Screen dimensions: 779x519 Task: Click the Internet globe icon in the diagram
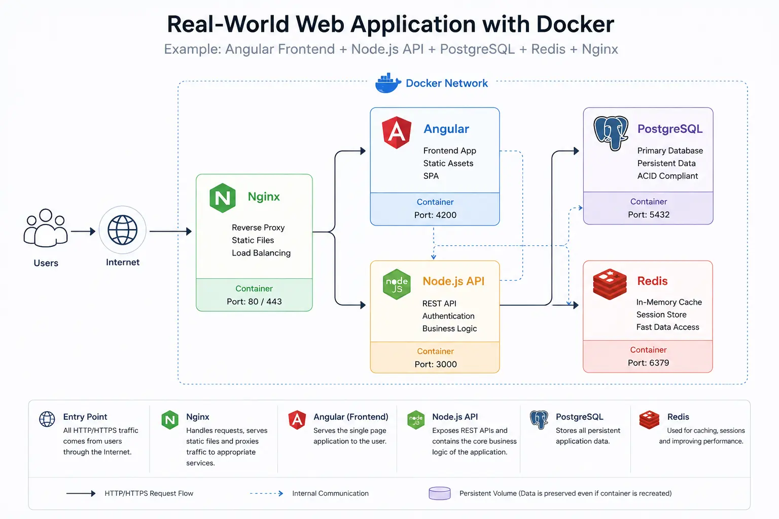click(123, 230)
